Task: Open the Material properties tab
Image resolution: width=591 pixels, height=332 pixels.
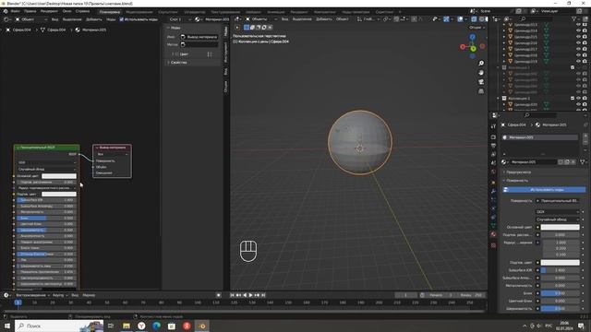Action: tap(493, 234)
